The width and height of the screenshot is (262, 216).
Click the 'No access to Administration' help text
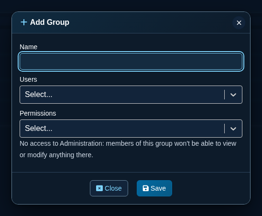[x=128, y=149]
